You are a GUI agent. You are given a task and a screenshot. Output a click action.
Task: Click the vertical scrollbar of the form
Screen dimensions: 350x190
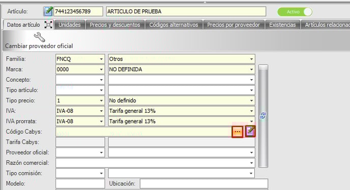(x=263, y=116)
